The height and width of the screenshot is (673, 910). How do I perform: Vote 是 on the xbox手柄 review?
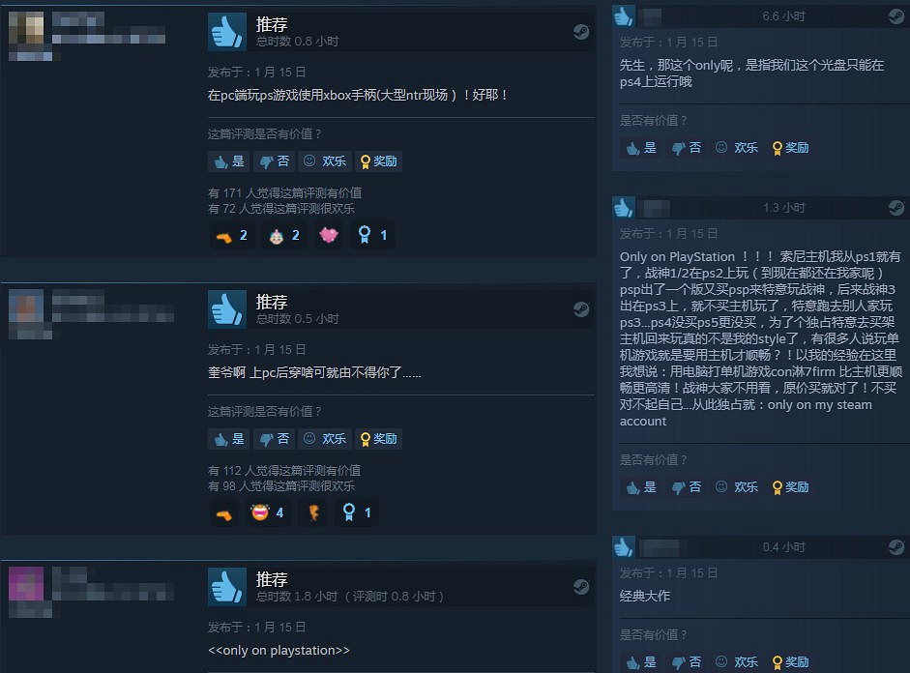(228, 161)
